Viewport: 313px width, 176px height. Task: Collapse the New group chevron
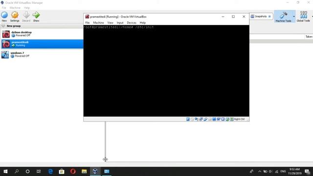coord(3,26)
